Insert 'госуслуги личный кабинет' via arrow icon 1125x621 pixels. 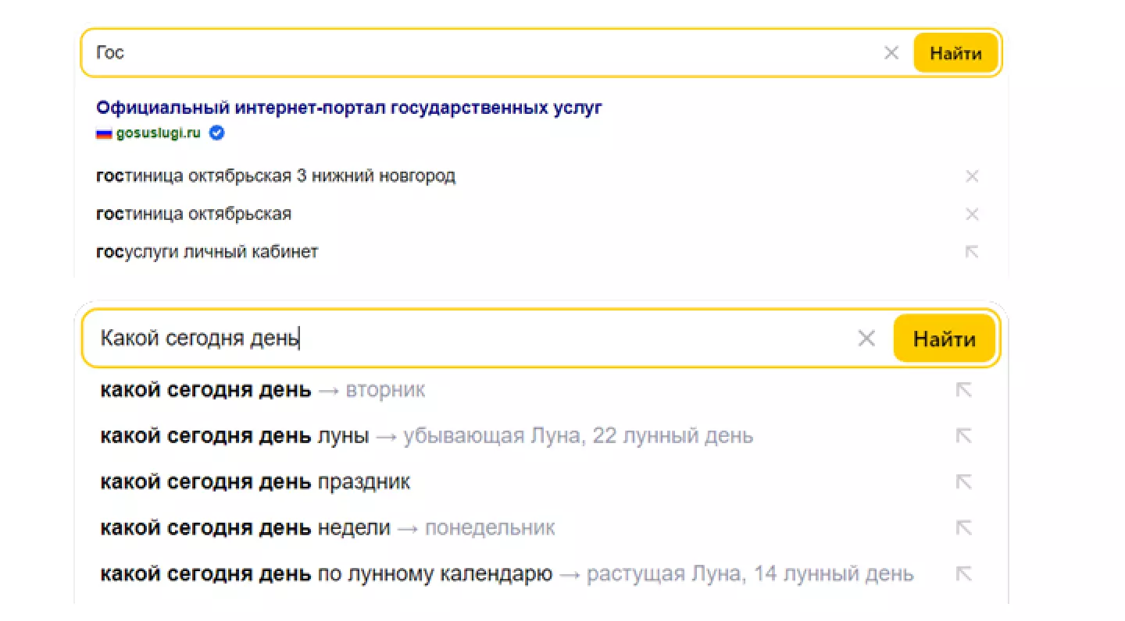tap(972, 252)
